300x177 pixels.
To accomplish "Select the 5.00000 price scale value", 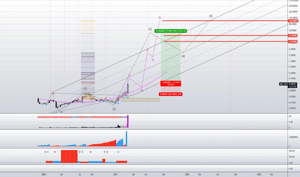I will [x=292, y=49].
